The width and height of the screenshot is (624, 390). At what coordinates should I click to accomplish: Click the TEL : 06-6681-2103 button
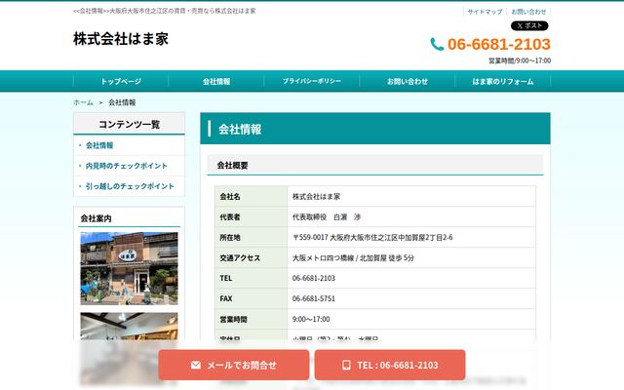click(390, 365)
